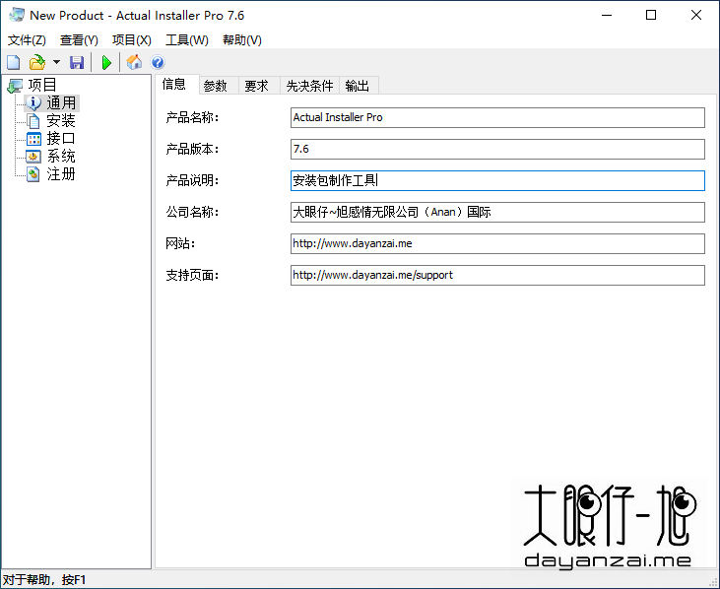
Task: Click the 产品版本: label
Action: coord(192,149)
